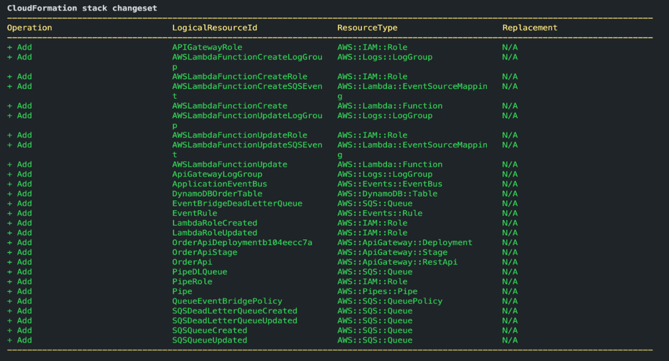Click '+ Add' operation in OrderApi row
The height and width of the screenshot is (361, 669).
click(x=19, y=263)
